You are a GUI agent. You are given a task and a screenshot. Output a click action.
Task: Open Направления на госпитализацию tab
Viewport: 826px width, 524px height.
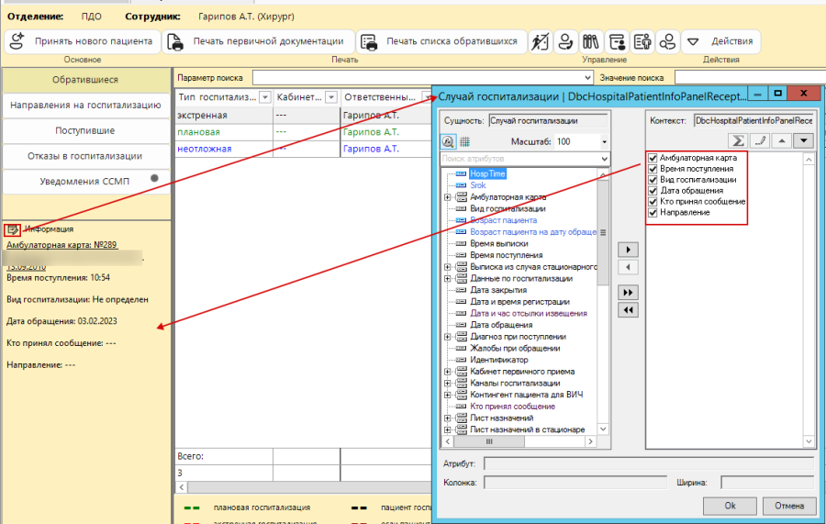85,106
